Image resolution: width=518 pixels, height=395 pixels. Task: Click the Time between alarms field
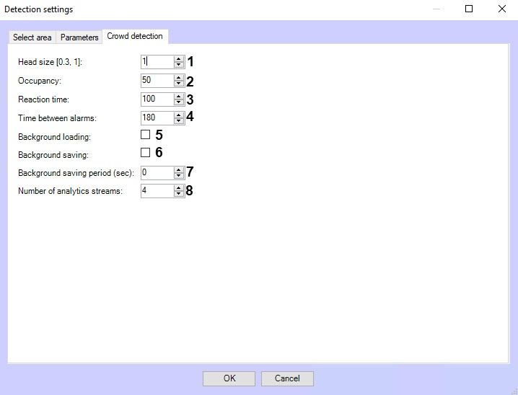point(157,117)
